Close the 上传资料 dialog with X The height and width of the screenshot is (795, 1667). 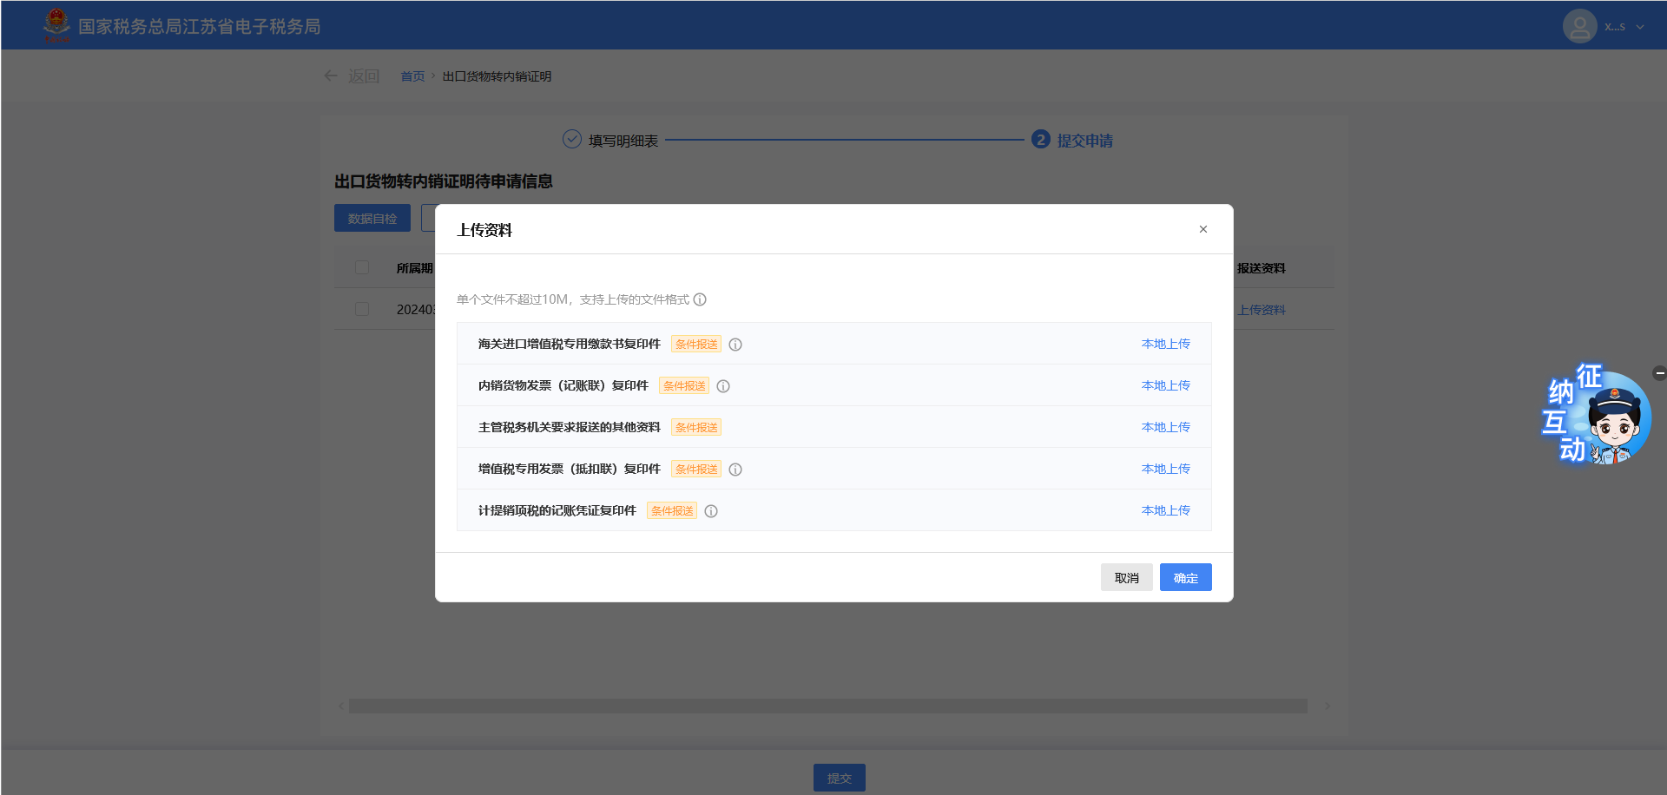pos(1202,229)
